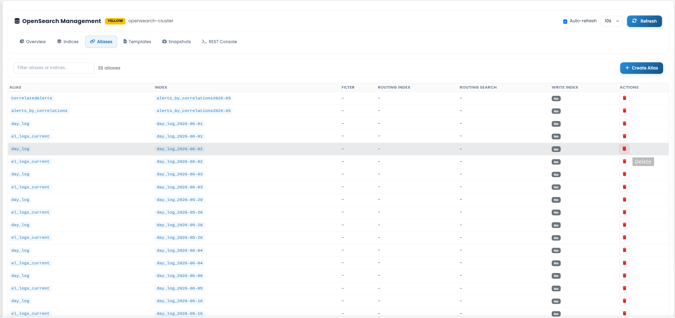
Task: Click the ROUTING SEARCH column header
Action: pos(478,88)
